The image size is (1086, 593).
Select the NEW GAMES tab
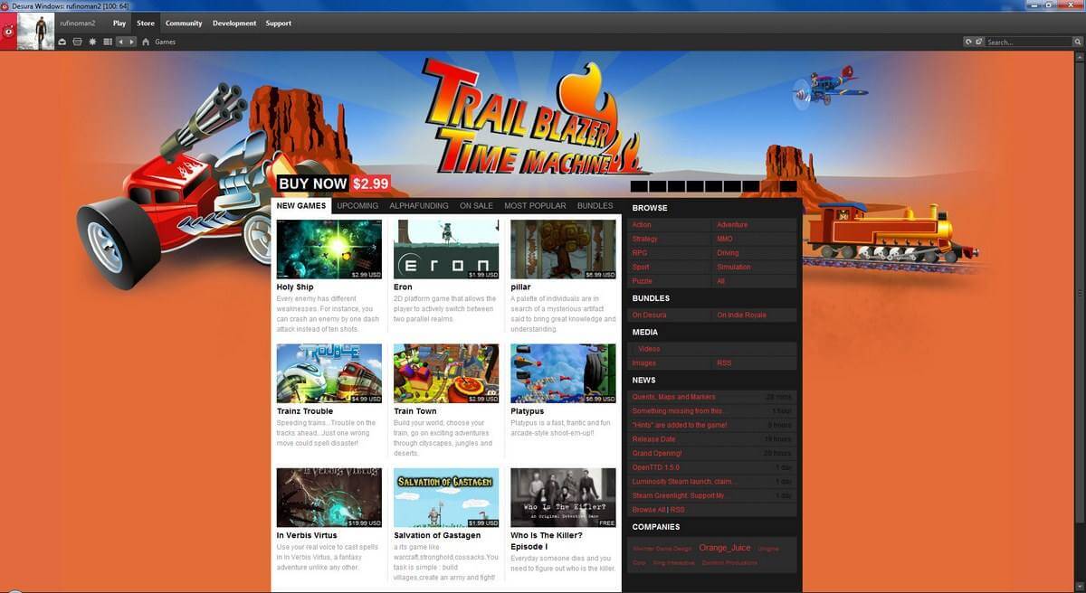tap(301, 206)
